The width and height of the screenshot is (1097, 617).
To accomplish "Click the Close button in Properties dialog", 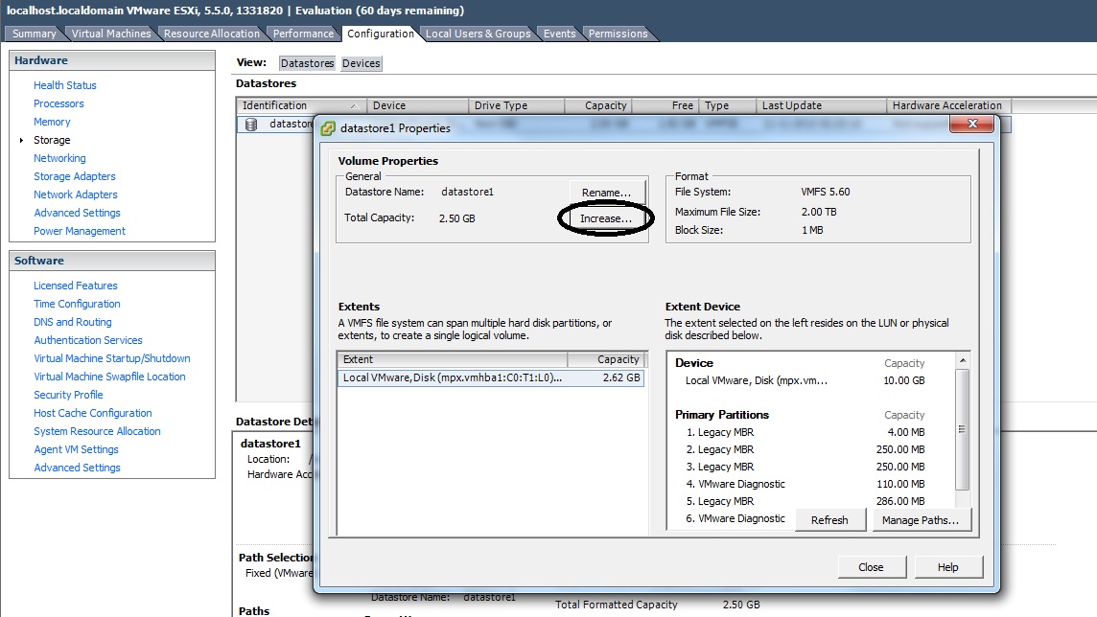I will (871, 566).
